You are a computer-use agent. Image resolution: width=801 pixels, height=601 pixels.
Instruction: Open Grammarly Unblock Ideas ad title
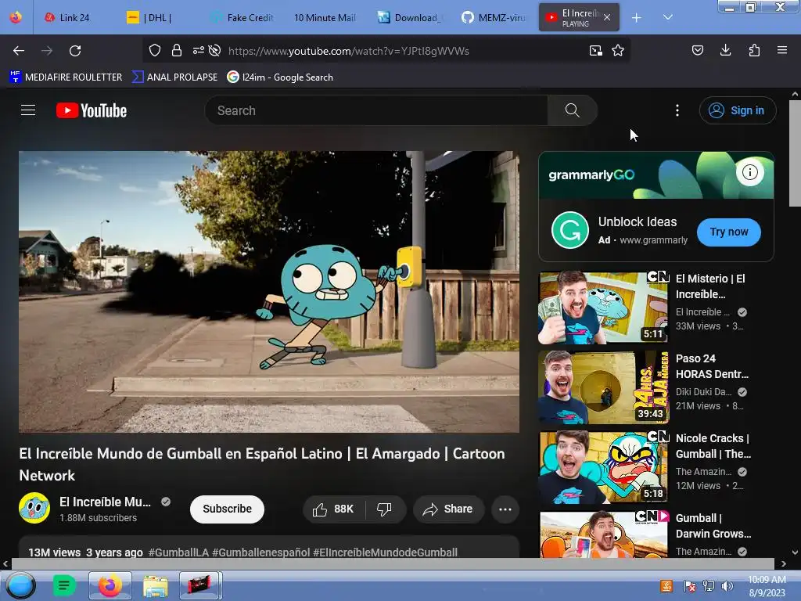click(x=638, y=221)
